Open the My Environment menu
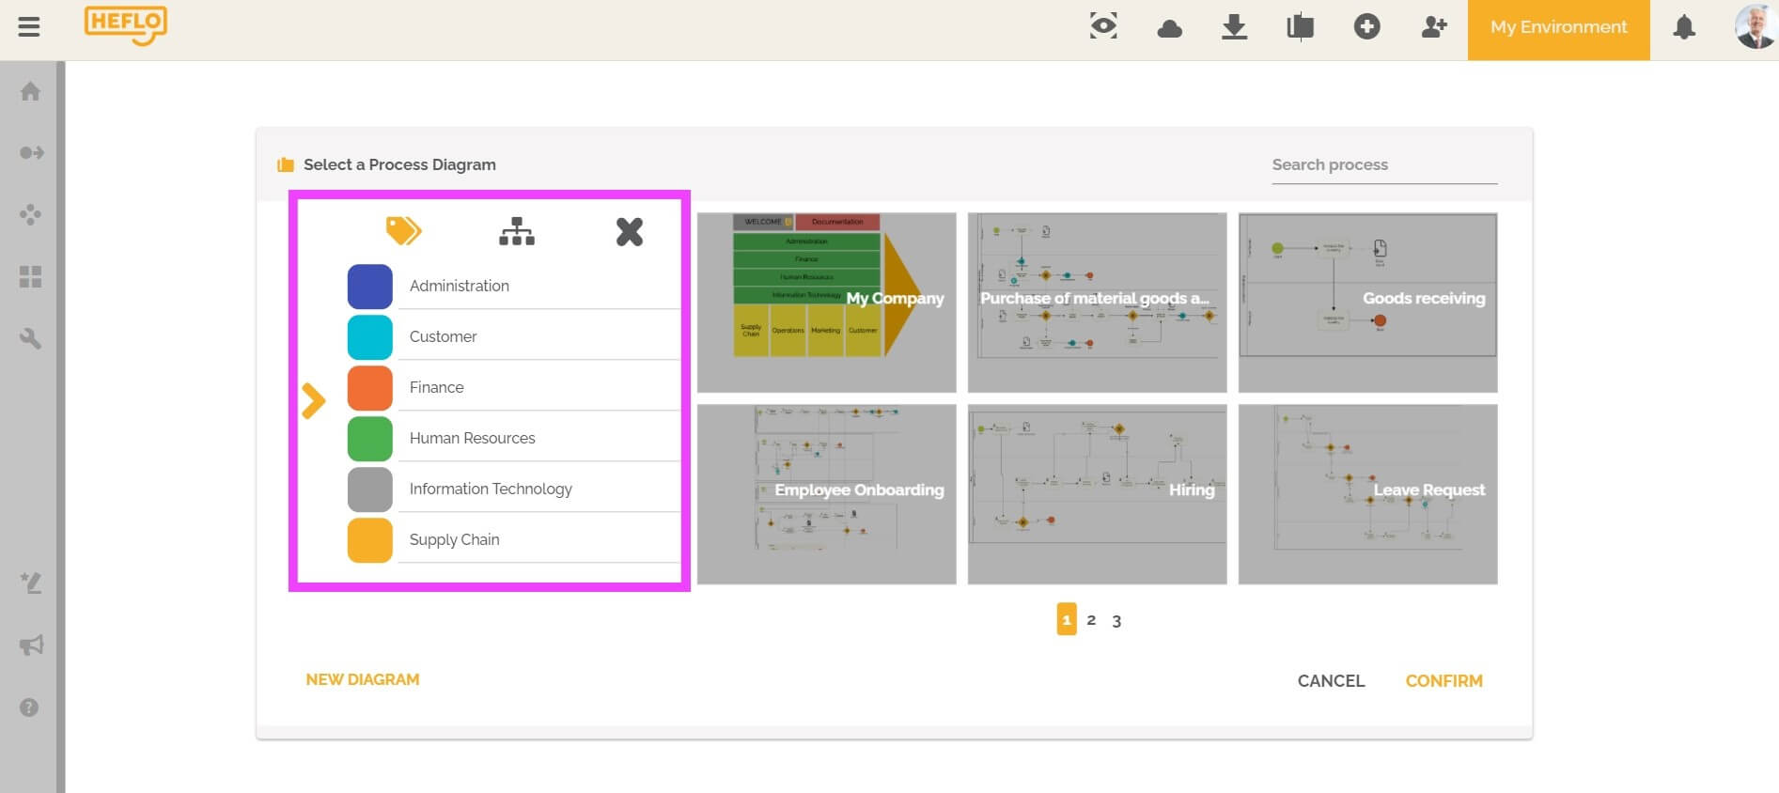This screenshot has height=793, width=1779. [x=1558, y=27]
